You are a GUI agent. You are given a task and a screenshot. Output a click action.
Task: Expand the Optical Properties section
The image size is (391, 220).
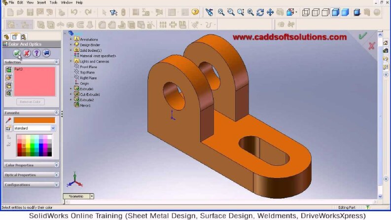tap(56, 175)
